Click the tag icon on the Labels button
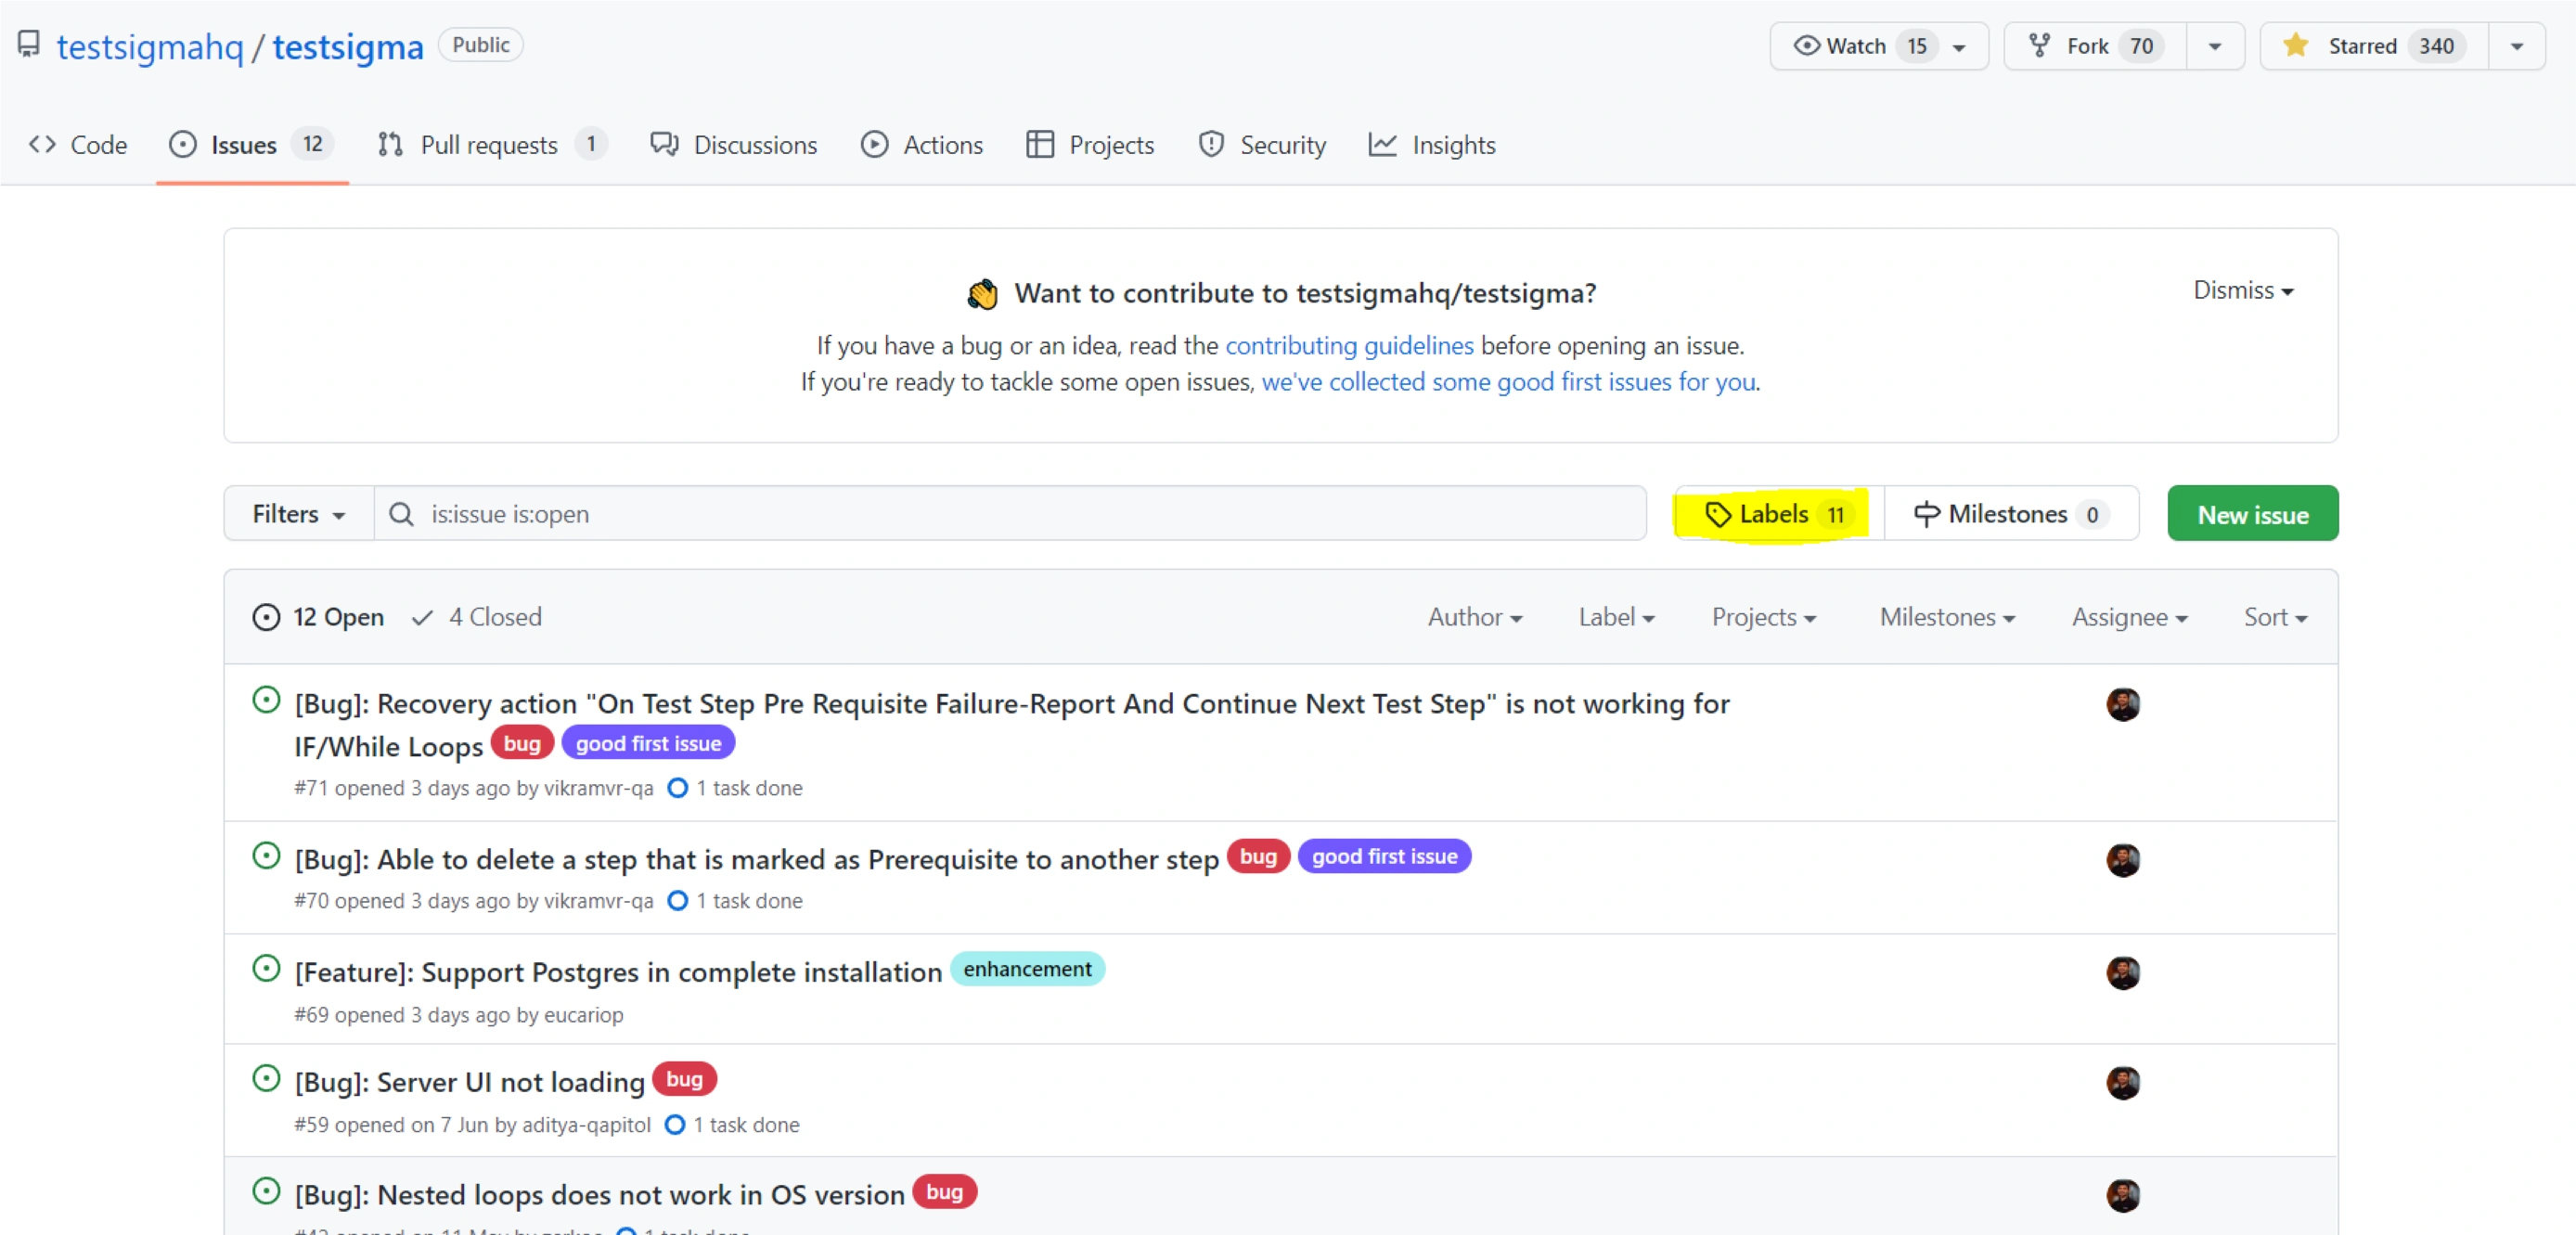This screenshot has width=2576, height=1235. pyautogui.click(x=1717, y=514)
